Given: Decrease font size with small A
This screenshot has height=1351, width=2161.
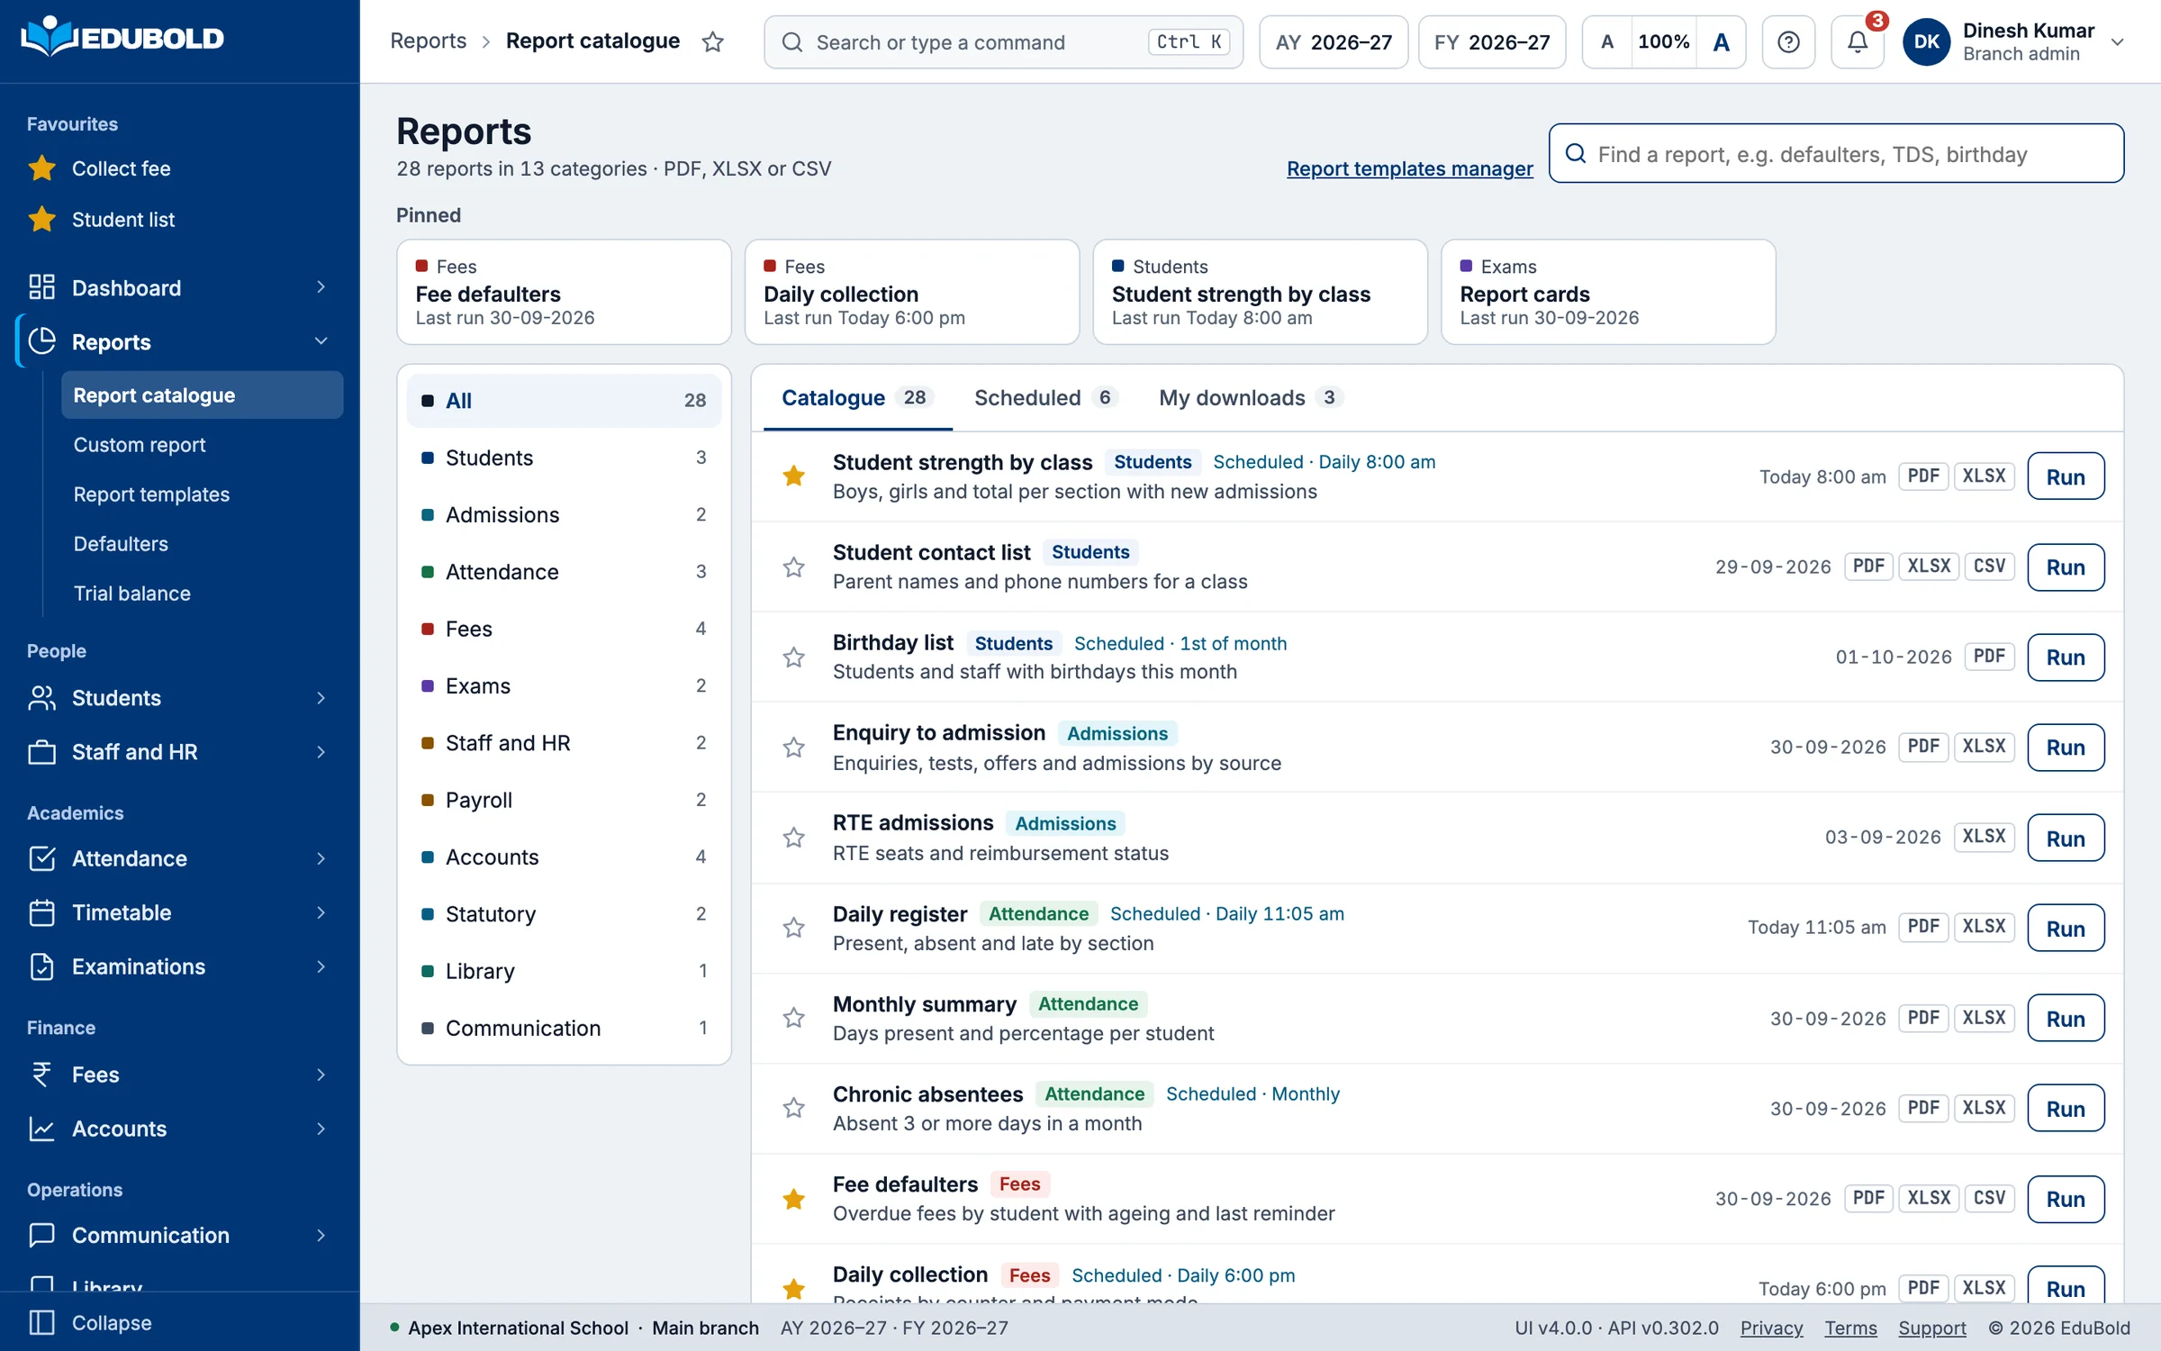Looking at the screenshot, I should [x=1607, y=41].
